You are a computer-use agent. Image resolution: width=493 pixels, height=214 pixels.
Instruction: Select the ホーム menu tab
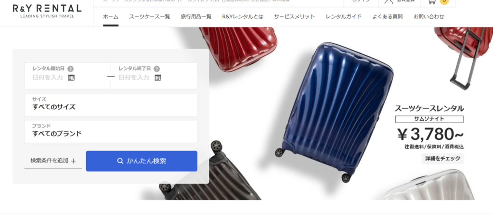pos(111,17)
